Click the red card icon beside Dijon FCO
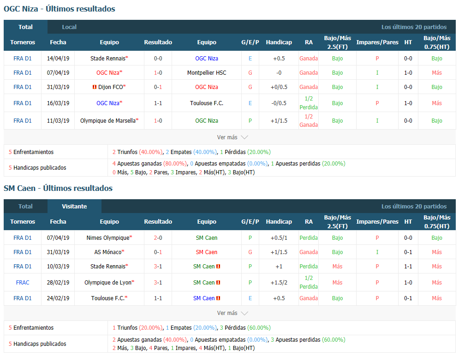The height and width of the screenshot is (356, 459). 94,87
